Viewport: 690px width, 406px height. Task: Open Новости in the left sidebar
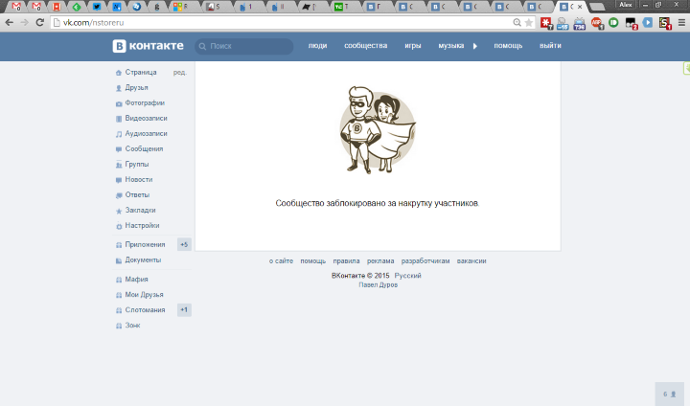tap(139, 179)
